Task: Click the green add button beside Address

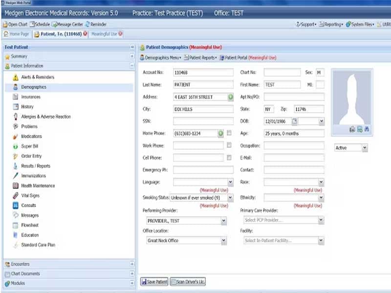Action: coord(231,97)
